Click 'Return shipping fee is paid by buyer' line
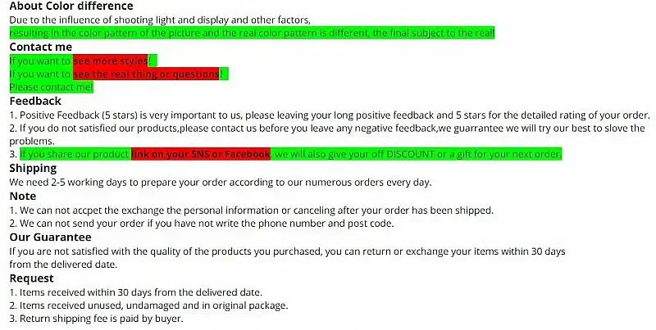Image resolution: width=656 pixels, height=330 pixels. pos(96,319)
